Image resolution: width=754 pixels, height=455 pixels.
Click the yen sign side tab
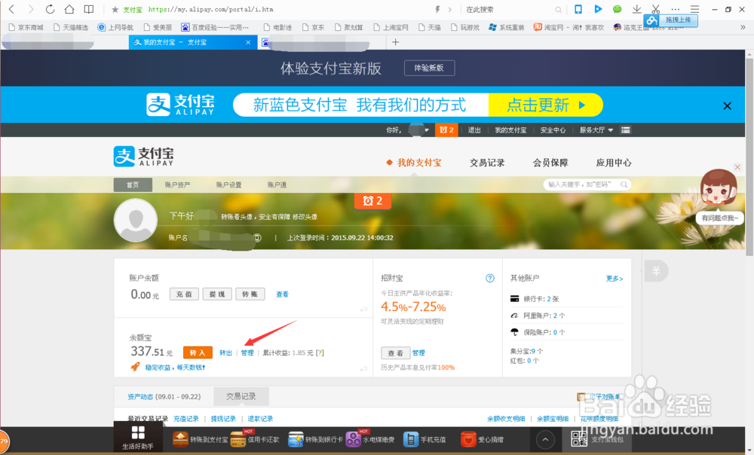657,271
